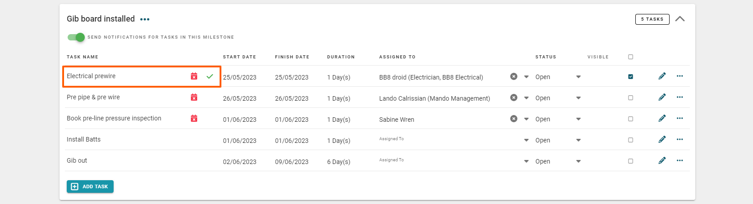Edit the Gib out task with pencil icon
The height and width of the screenshot is (204, 753).
coord(662,161)
